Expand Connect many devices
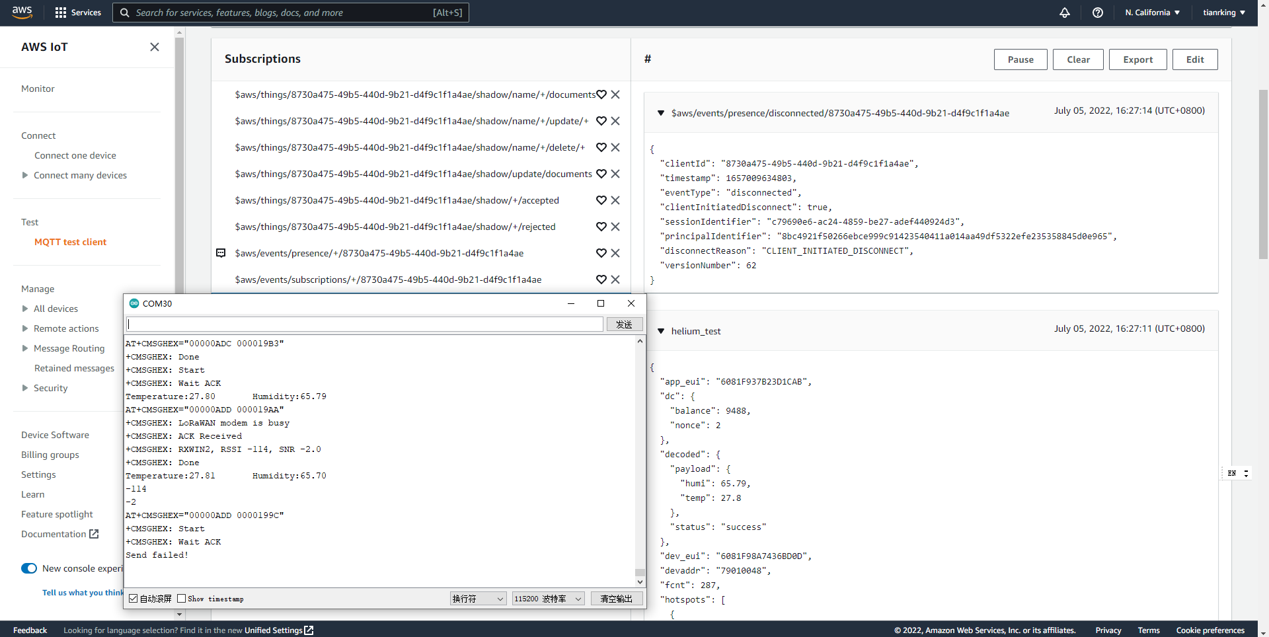Image resolution: width=1269 pixels, height=637 pixels. pos(25,175)
